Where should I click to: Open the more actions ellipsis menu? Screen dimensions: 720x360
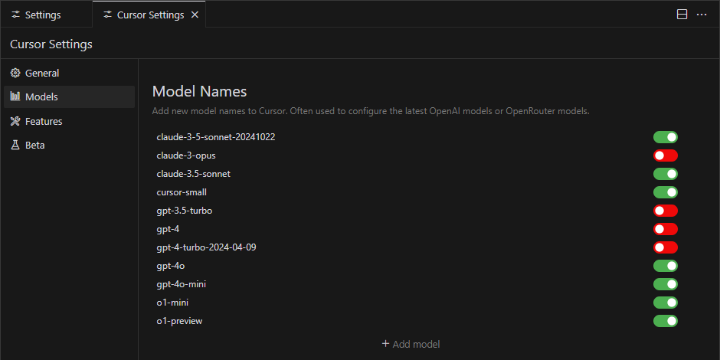tap(702, 15)
